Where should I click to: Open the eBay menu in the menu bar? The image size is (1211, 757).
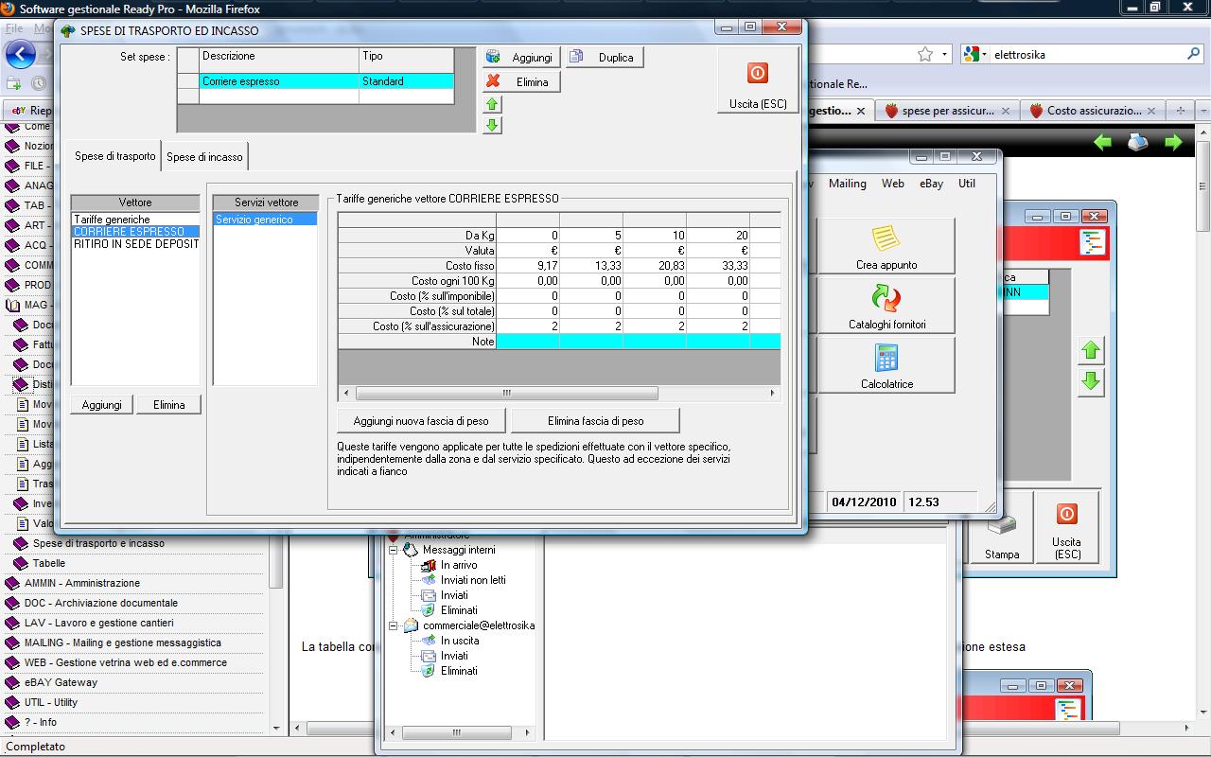pyautogui.click(x=931, y=184)
